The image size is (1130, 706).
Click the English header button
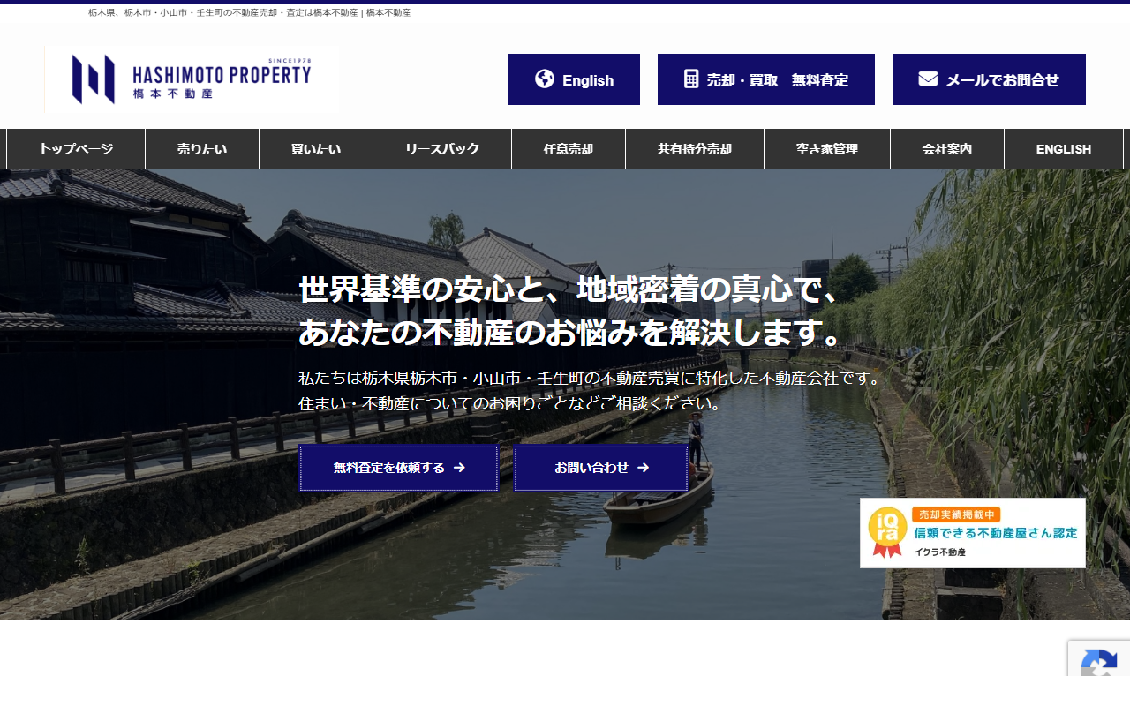click(574, 79)
